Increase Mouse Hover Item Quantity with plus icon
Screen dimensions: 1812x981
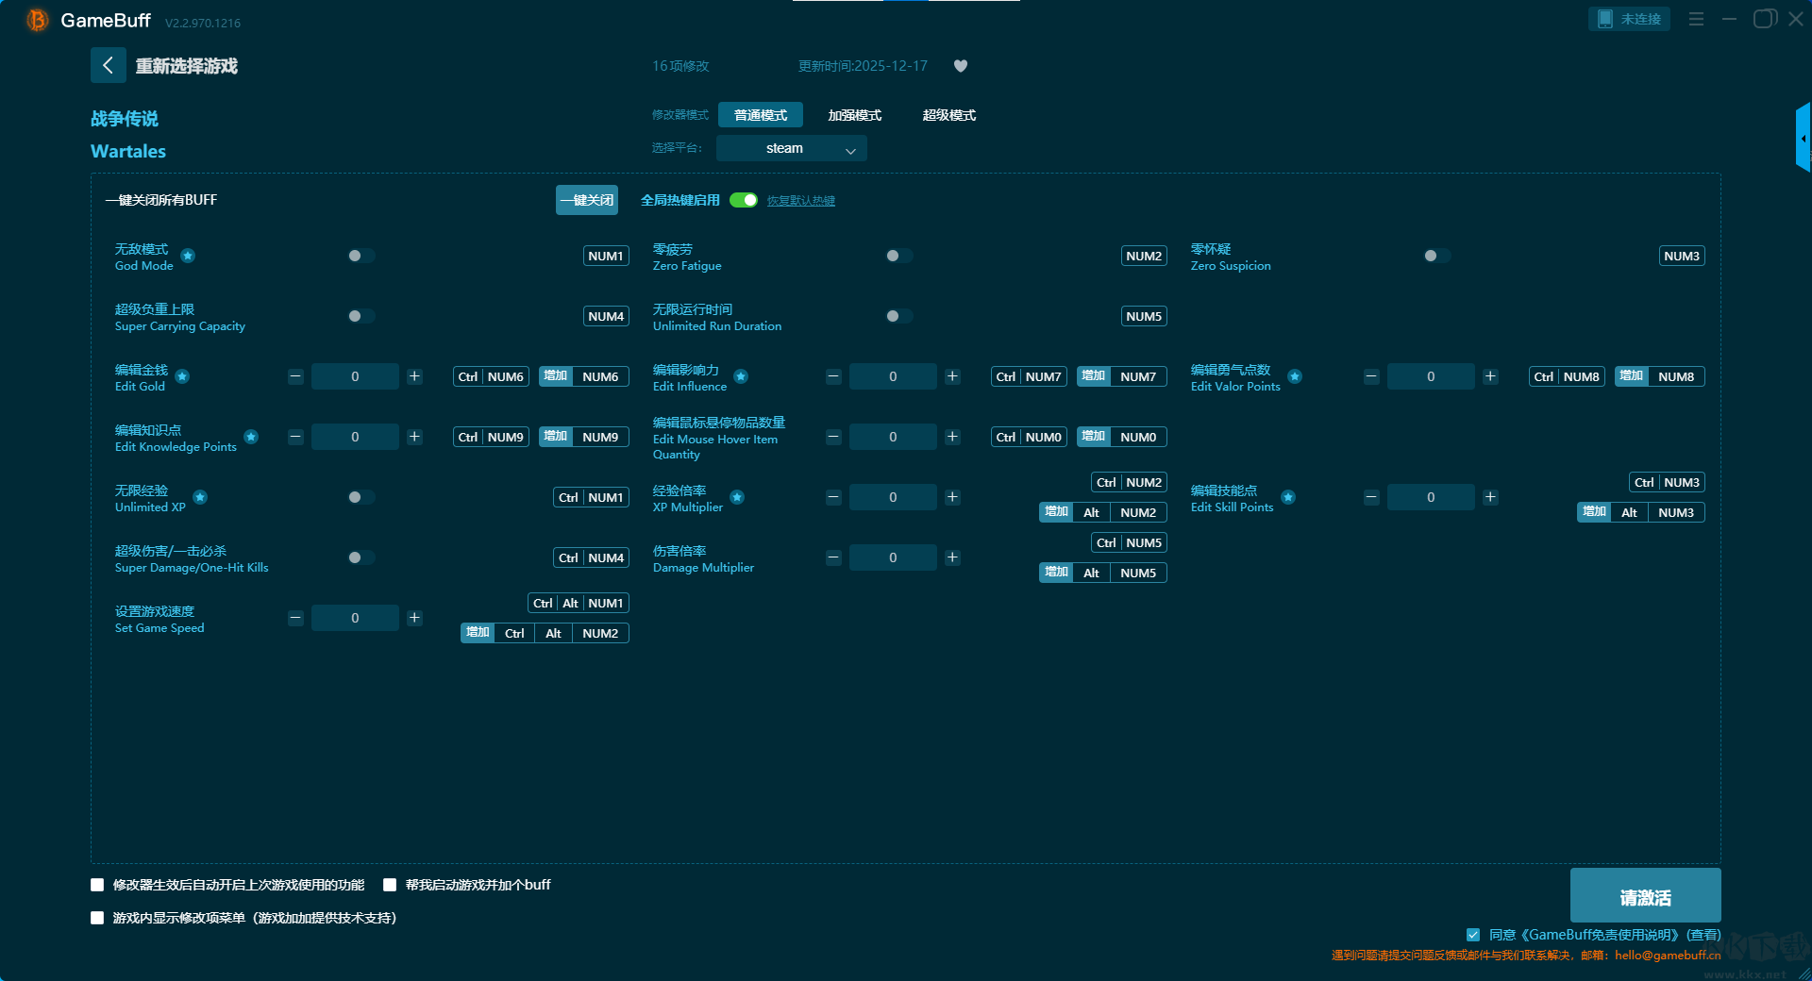952,437
